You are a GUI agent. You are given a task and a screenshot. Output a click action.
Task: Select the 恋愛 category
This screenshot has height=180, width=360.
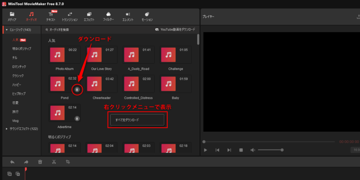pyautogui.click(x=15, y=103)
